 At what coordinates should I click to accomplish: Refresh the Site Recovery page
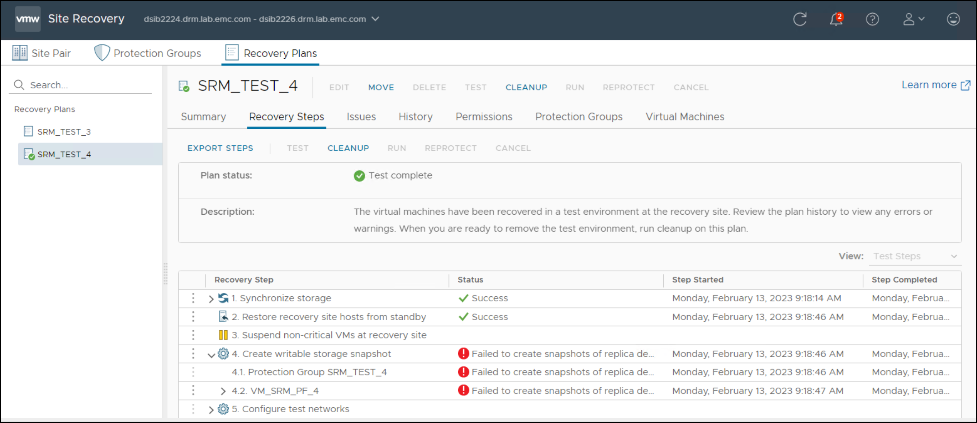800,19
